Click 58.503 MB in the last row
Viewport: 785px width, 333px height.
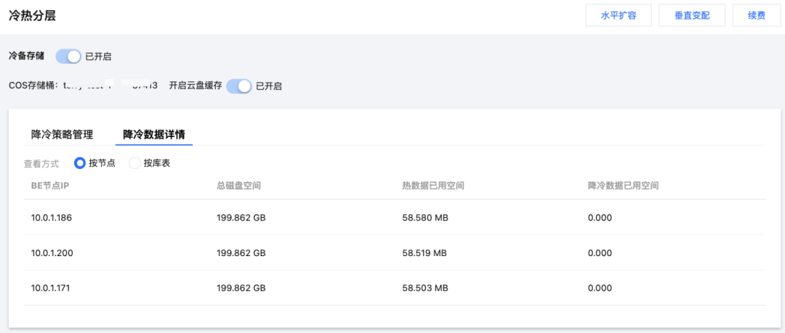[424, 288]
